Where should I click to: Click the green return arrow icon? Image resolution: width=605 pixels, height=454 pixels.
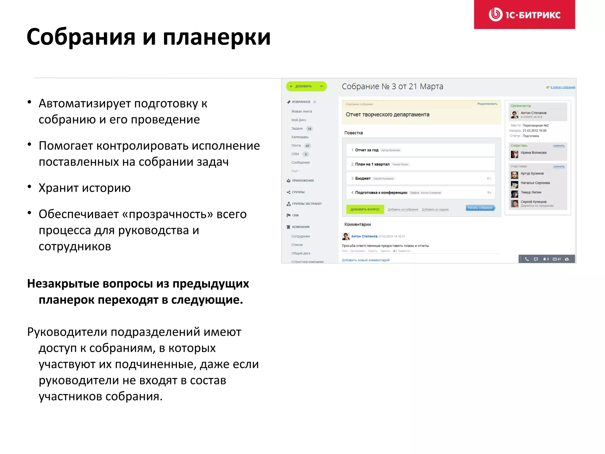[548, 87]
